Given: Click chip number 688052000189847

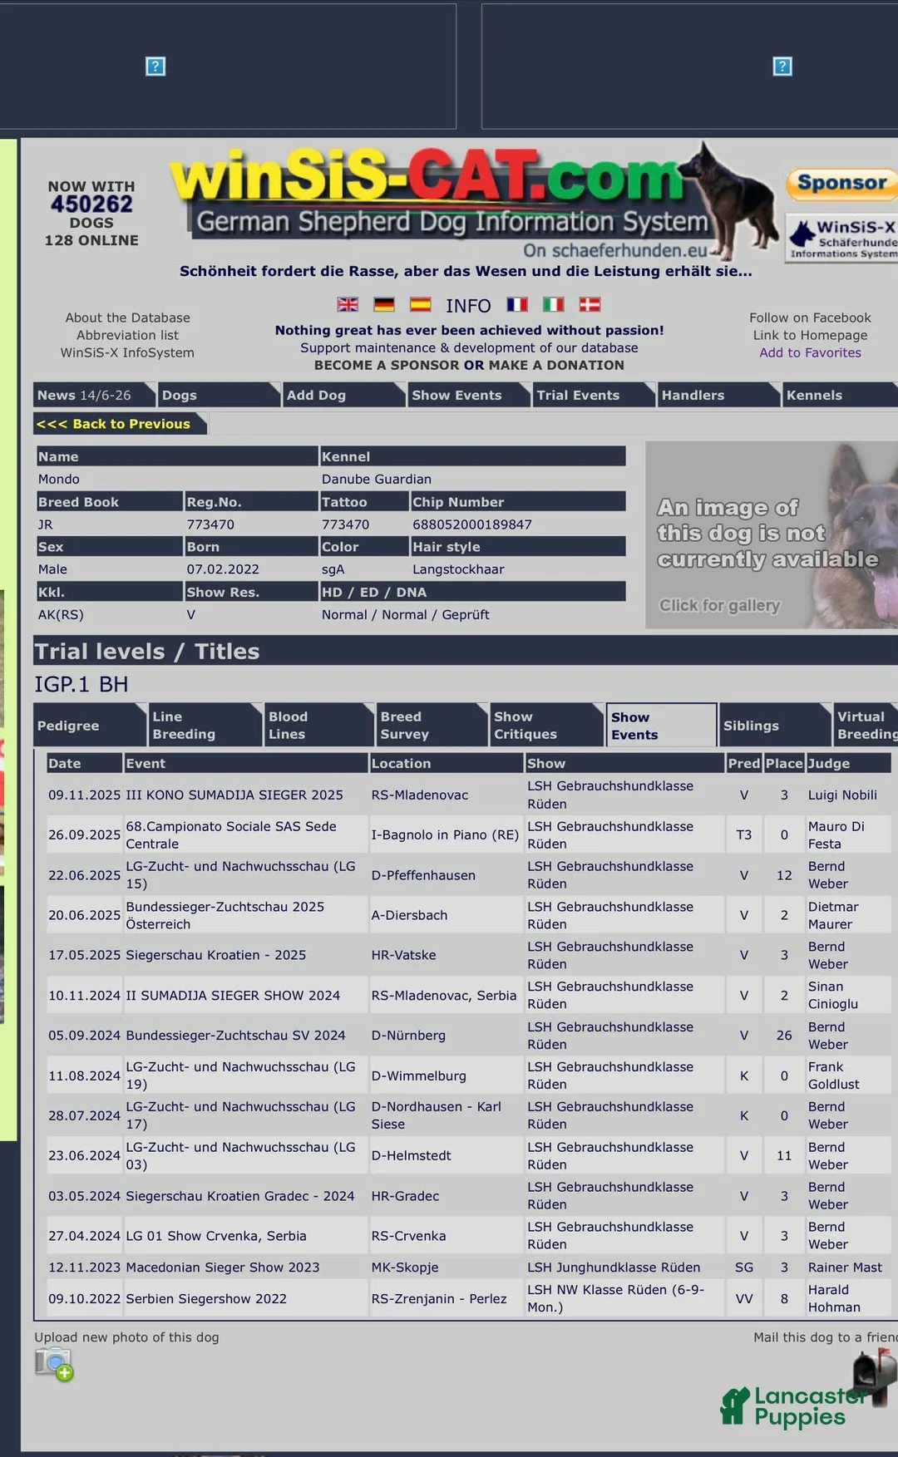Looking at the screenshot, I should 472,524.
